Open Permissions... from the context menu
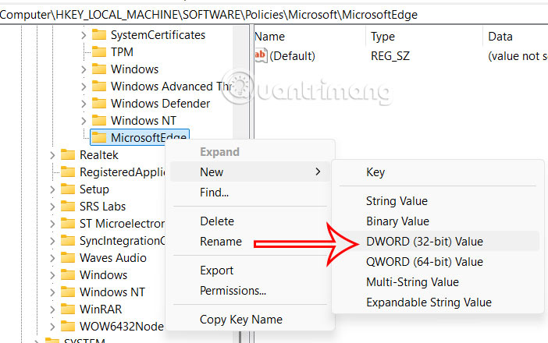This screenshot has width=548, height=343. [250, 290]
